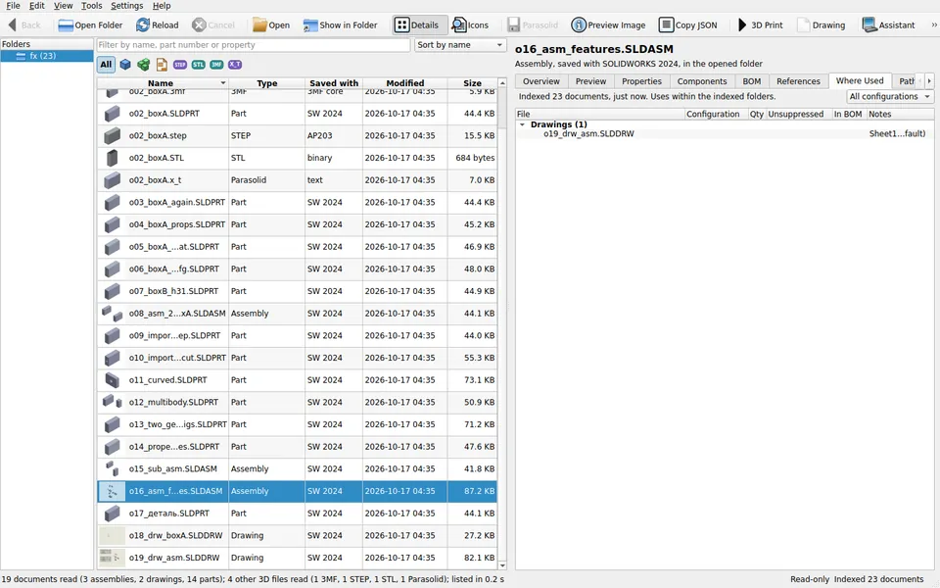
Task: Switch to the BOM tab
Action: point(752,81)
